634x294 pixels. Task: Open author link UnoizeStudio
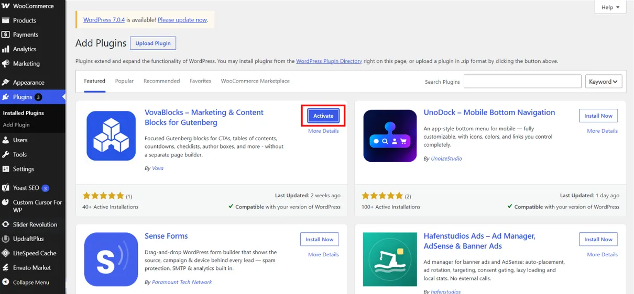tap(446, 159)
